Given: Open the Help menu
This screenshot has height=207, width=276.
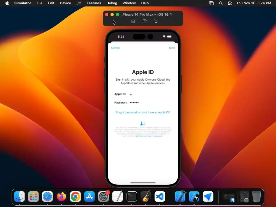Looking at the screenshot, I should click(x=145, y=3).
